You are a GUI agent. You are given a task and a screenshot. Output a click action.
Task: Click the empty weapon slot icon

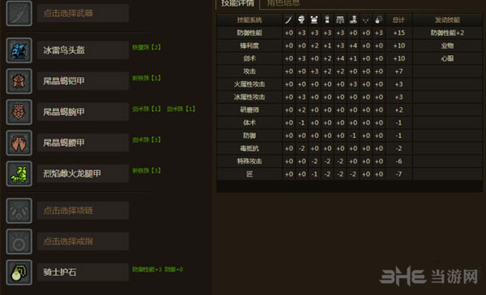[19, 13]
